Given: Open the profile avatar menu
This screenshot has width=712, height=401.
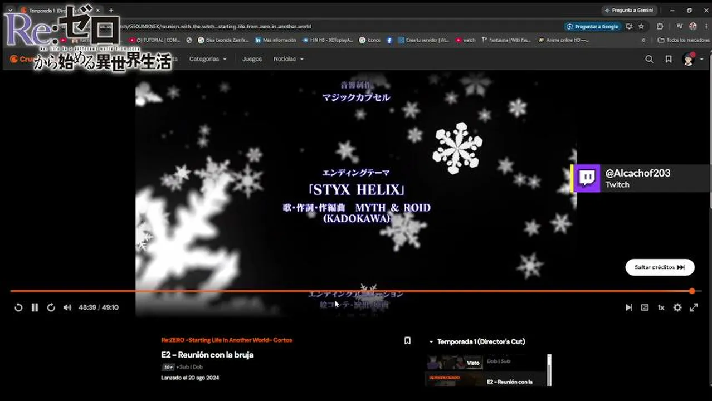Looking at the screenshot, I should 693,59.
